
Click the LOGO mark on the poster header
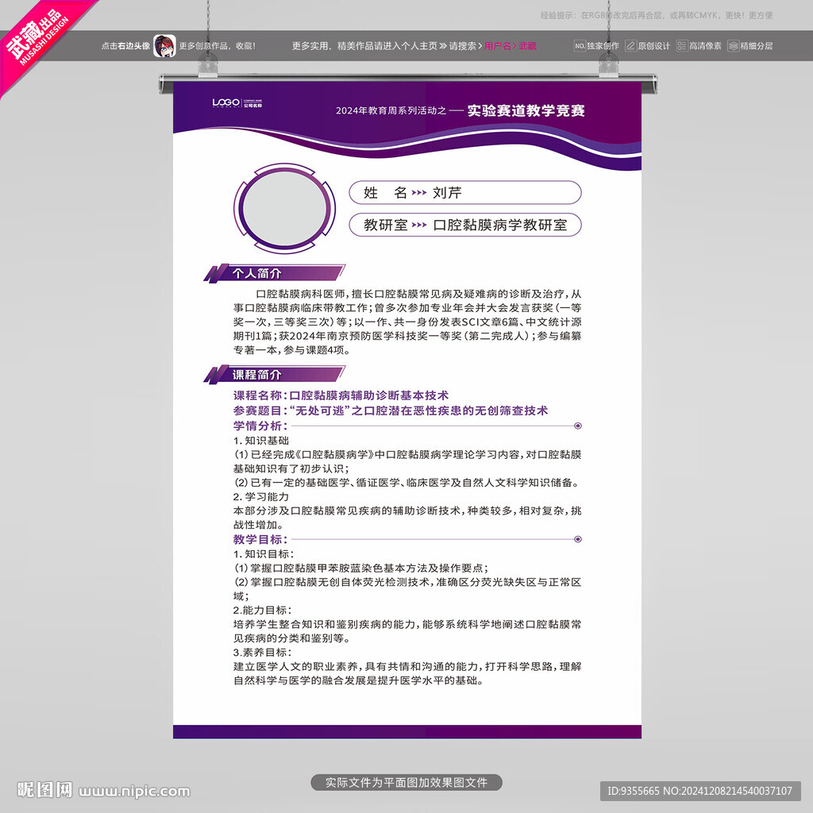click(226, 102)
